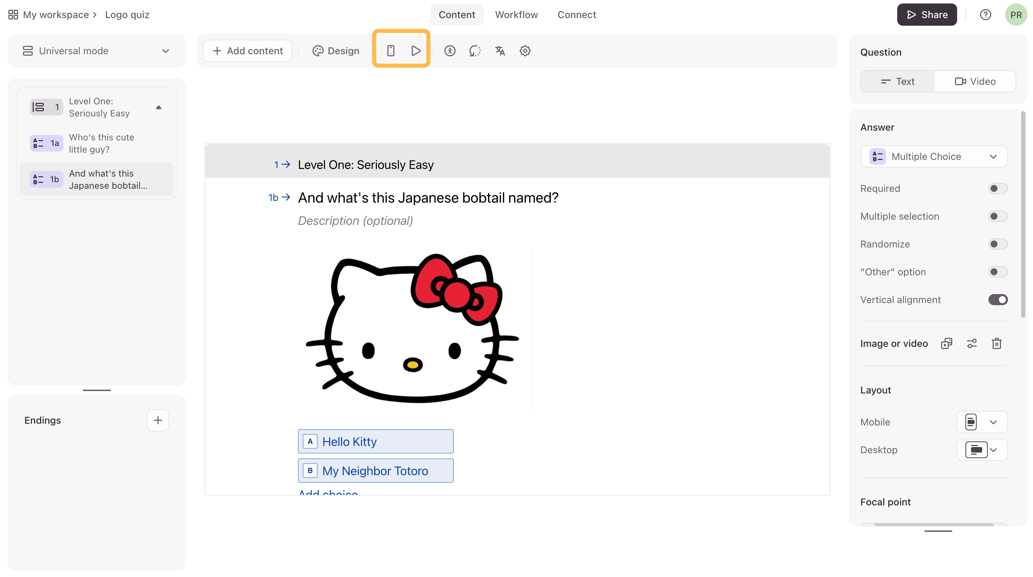The image size is (1033, 577).
Task: Click the letter A key on Hello Kitty choice
Action: point(310,441)
